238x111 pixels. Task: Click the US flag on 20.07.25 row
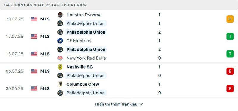pyautogui.click(x=34, y=19)
